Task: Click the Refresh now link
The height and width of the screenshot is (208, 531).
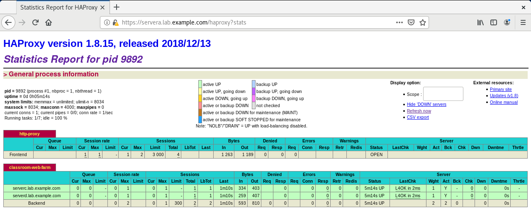Action: (419, 111)
